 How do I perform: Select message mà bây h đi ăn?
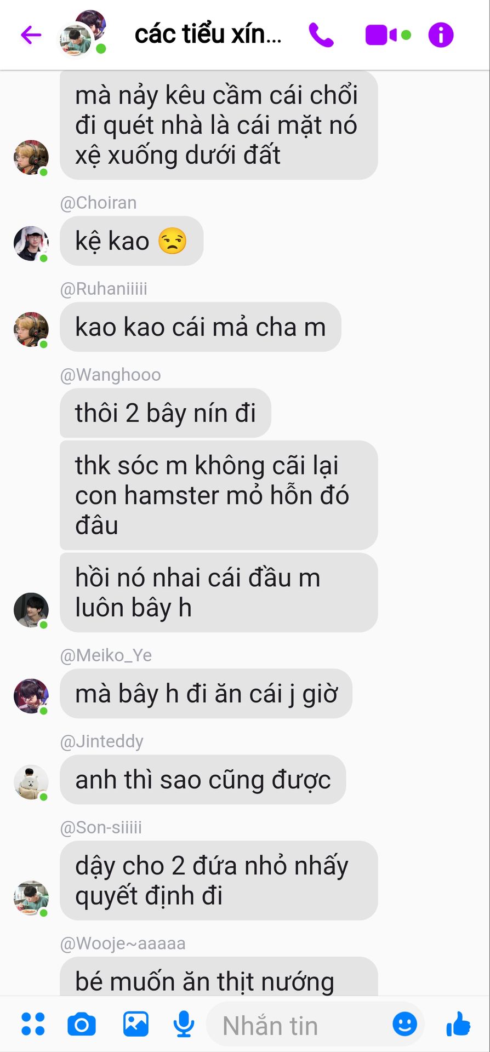tap(206, 694)
